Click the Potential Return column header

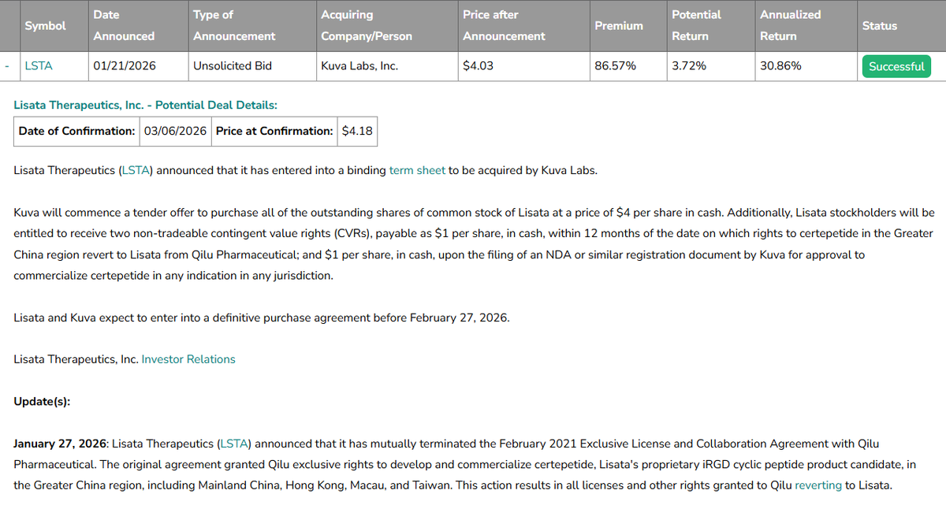pos(710,26)
